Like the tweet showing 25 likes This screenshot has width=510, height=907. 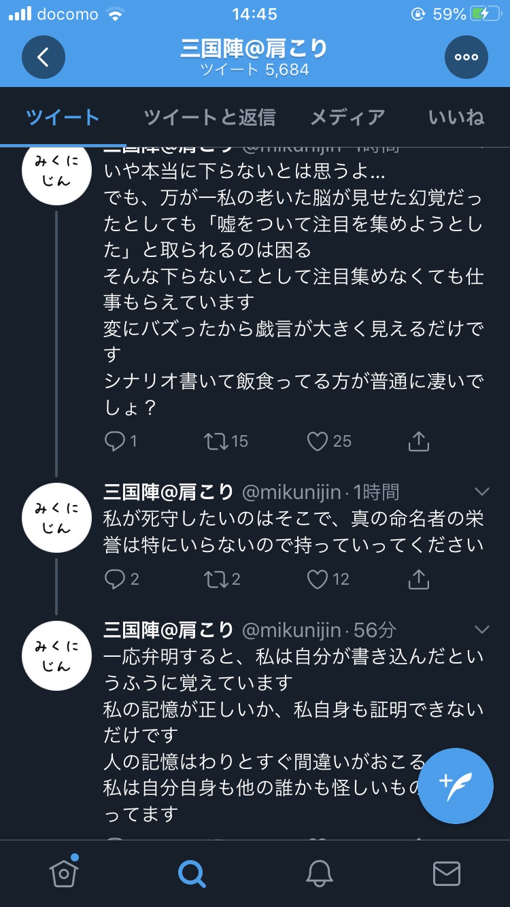pyautogui.click(x=318, y=441)
